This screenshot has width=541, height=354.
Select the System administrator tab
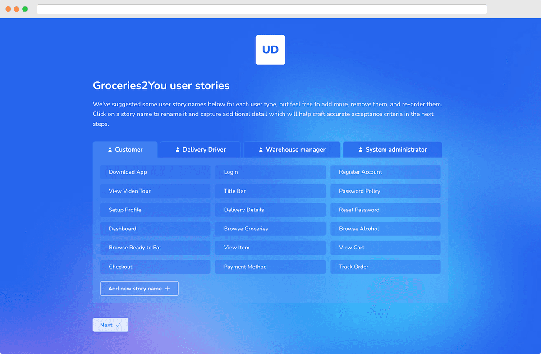tap(392, 149)
